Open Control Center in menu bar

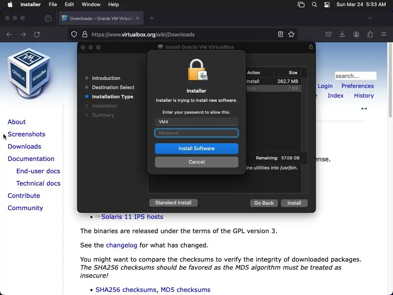[327, 5]
